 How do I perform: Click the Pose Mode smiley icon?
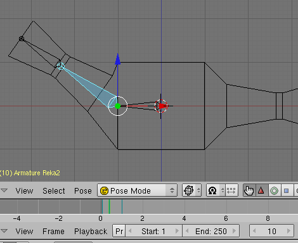104,190
